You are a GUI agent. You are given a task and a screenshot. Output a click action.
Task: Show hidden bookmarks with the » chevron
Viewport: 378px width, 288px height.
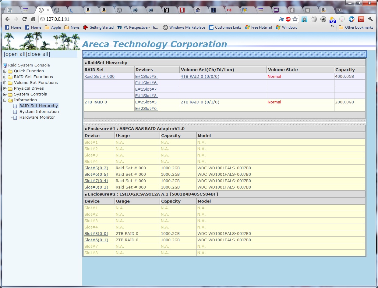333,27
